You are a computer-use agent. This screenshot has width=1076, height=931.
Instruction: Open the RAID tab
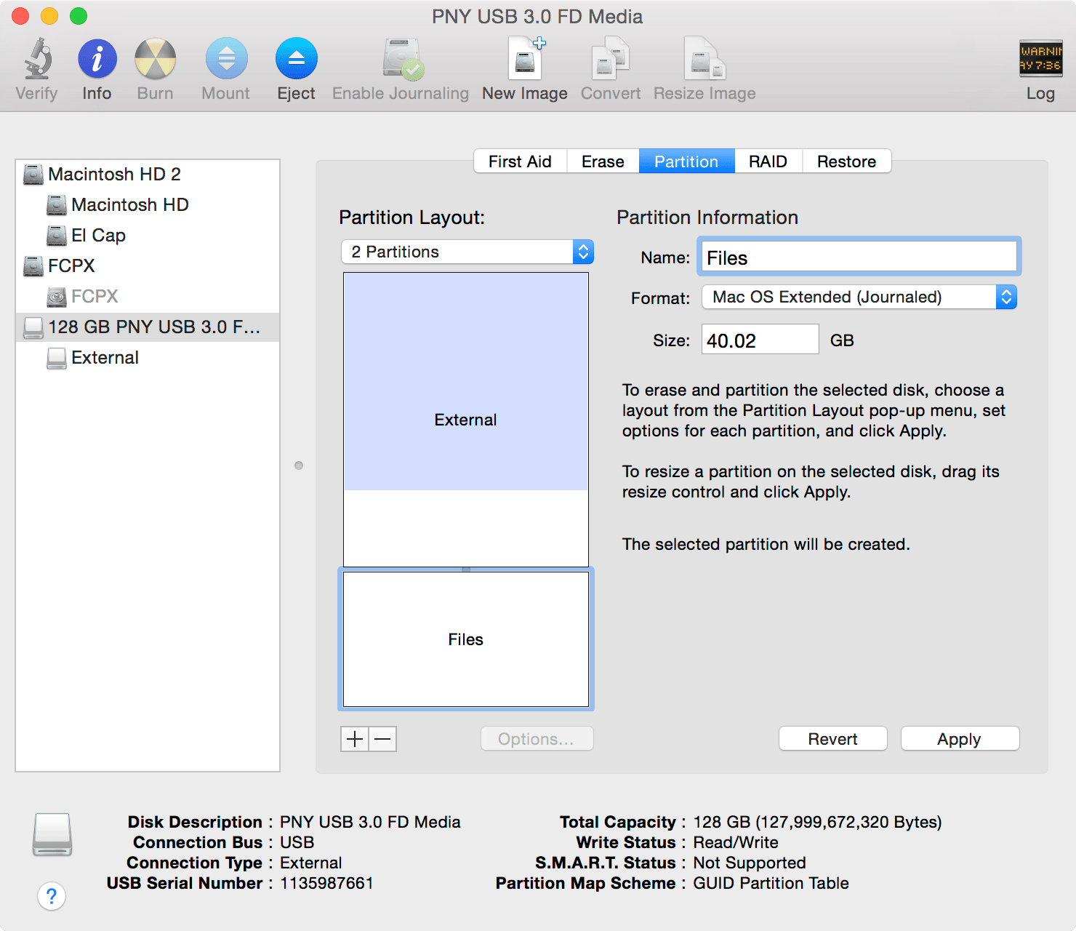pyautogui.click(x=768, y=161)
